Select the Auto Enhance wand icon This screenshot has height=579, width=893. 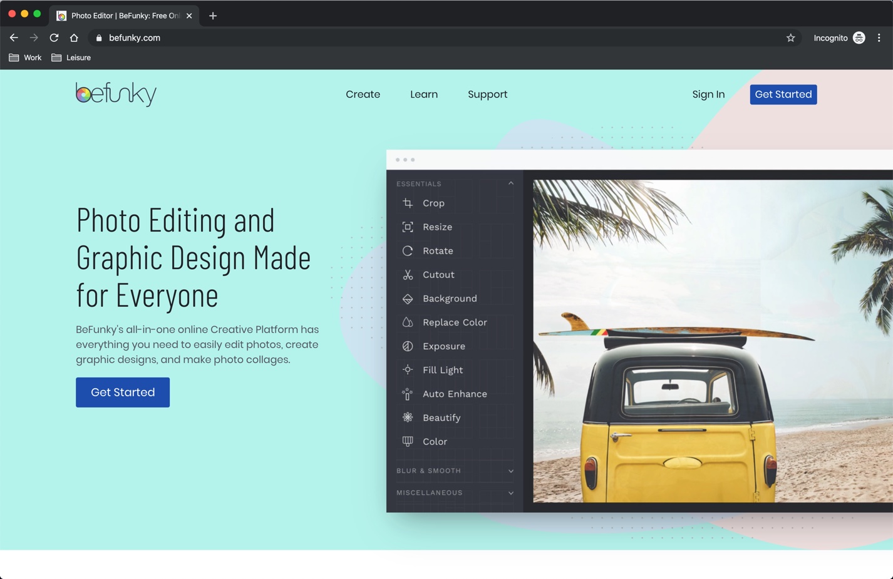click(x=408, y=394)
